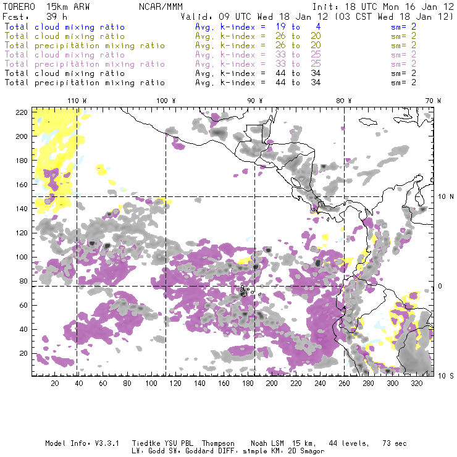
Task: Select the '10 N' latitude label
Action: 446,196
